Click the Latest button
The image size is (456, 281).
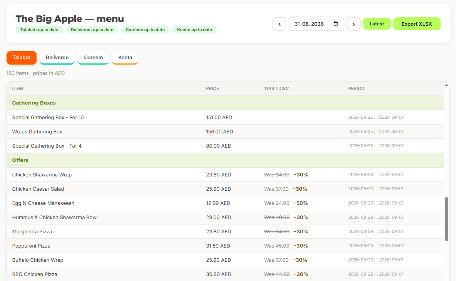[377, 24]
